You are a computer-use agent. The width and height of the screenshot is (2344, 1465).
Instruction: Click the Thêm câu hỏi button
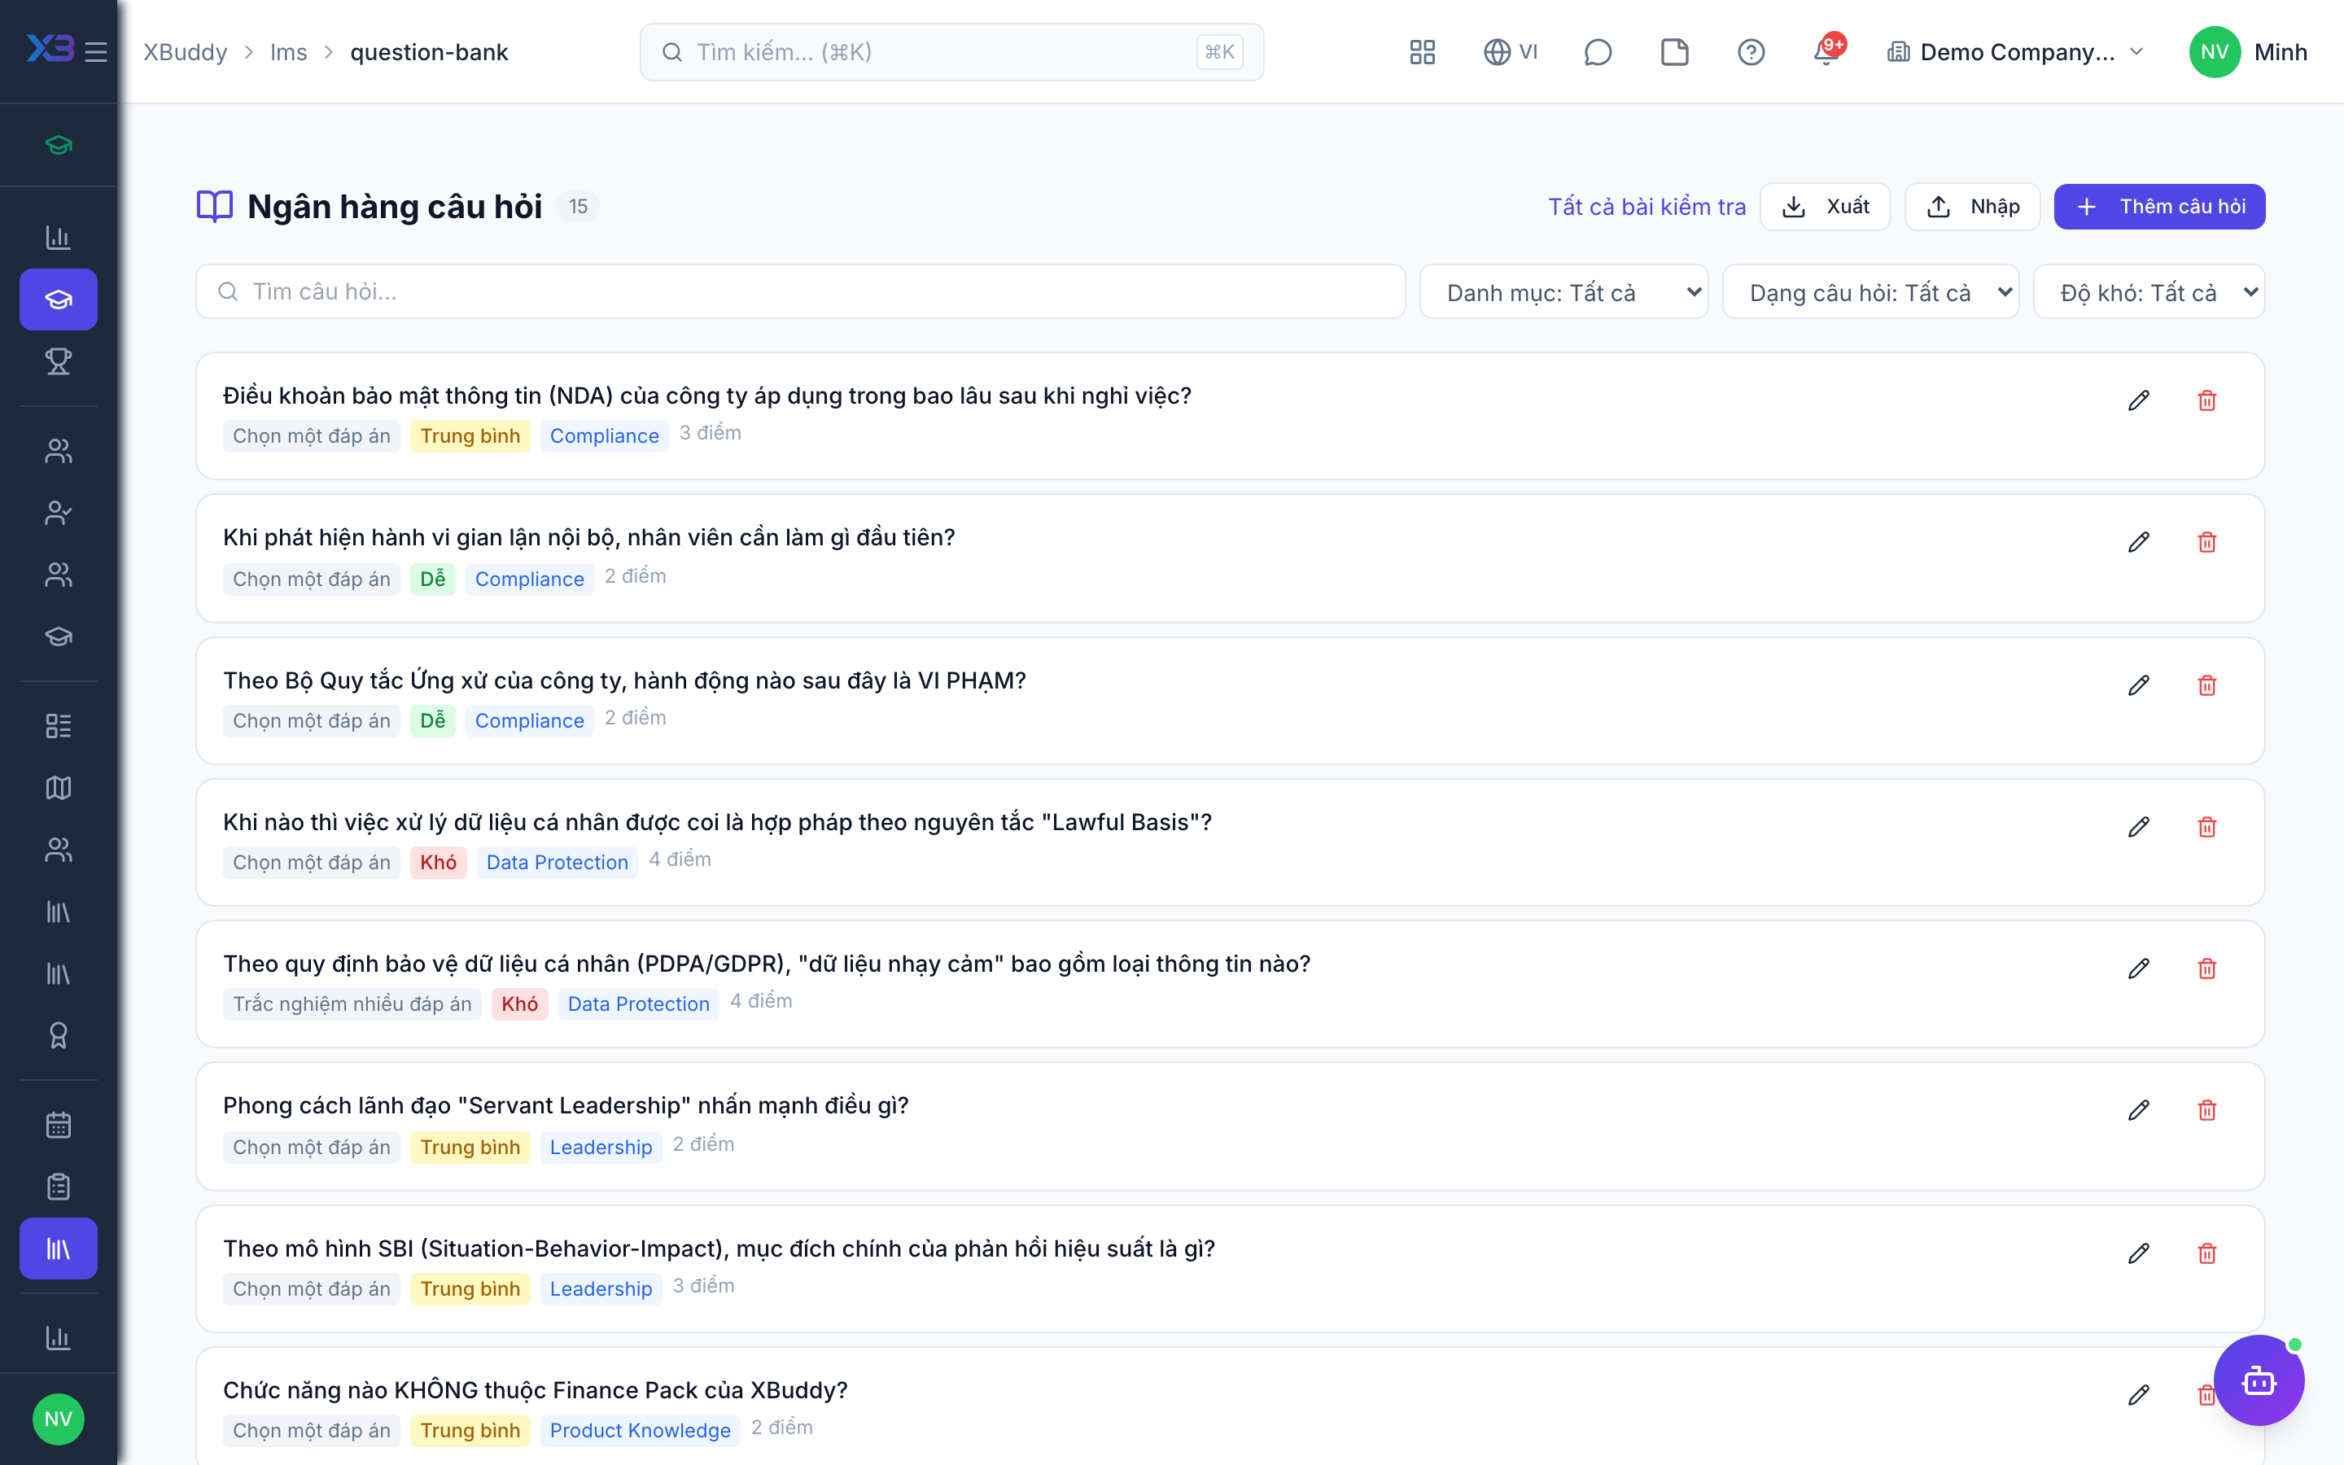coord(2159,207)
